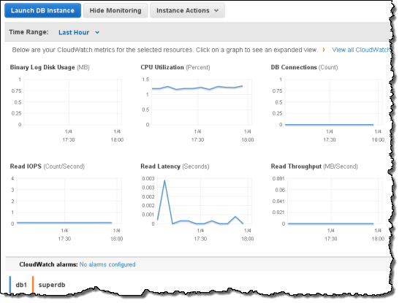Click the Read Throughput title
This screenshot has height=303, width=402.
pyautogui.click(x=296, y=166)
